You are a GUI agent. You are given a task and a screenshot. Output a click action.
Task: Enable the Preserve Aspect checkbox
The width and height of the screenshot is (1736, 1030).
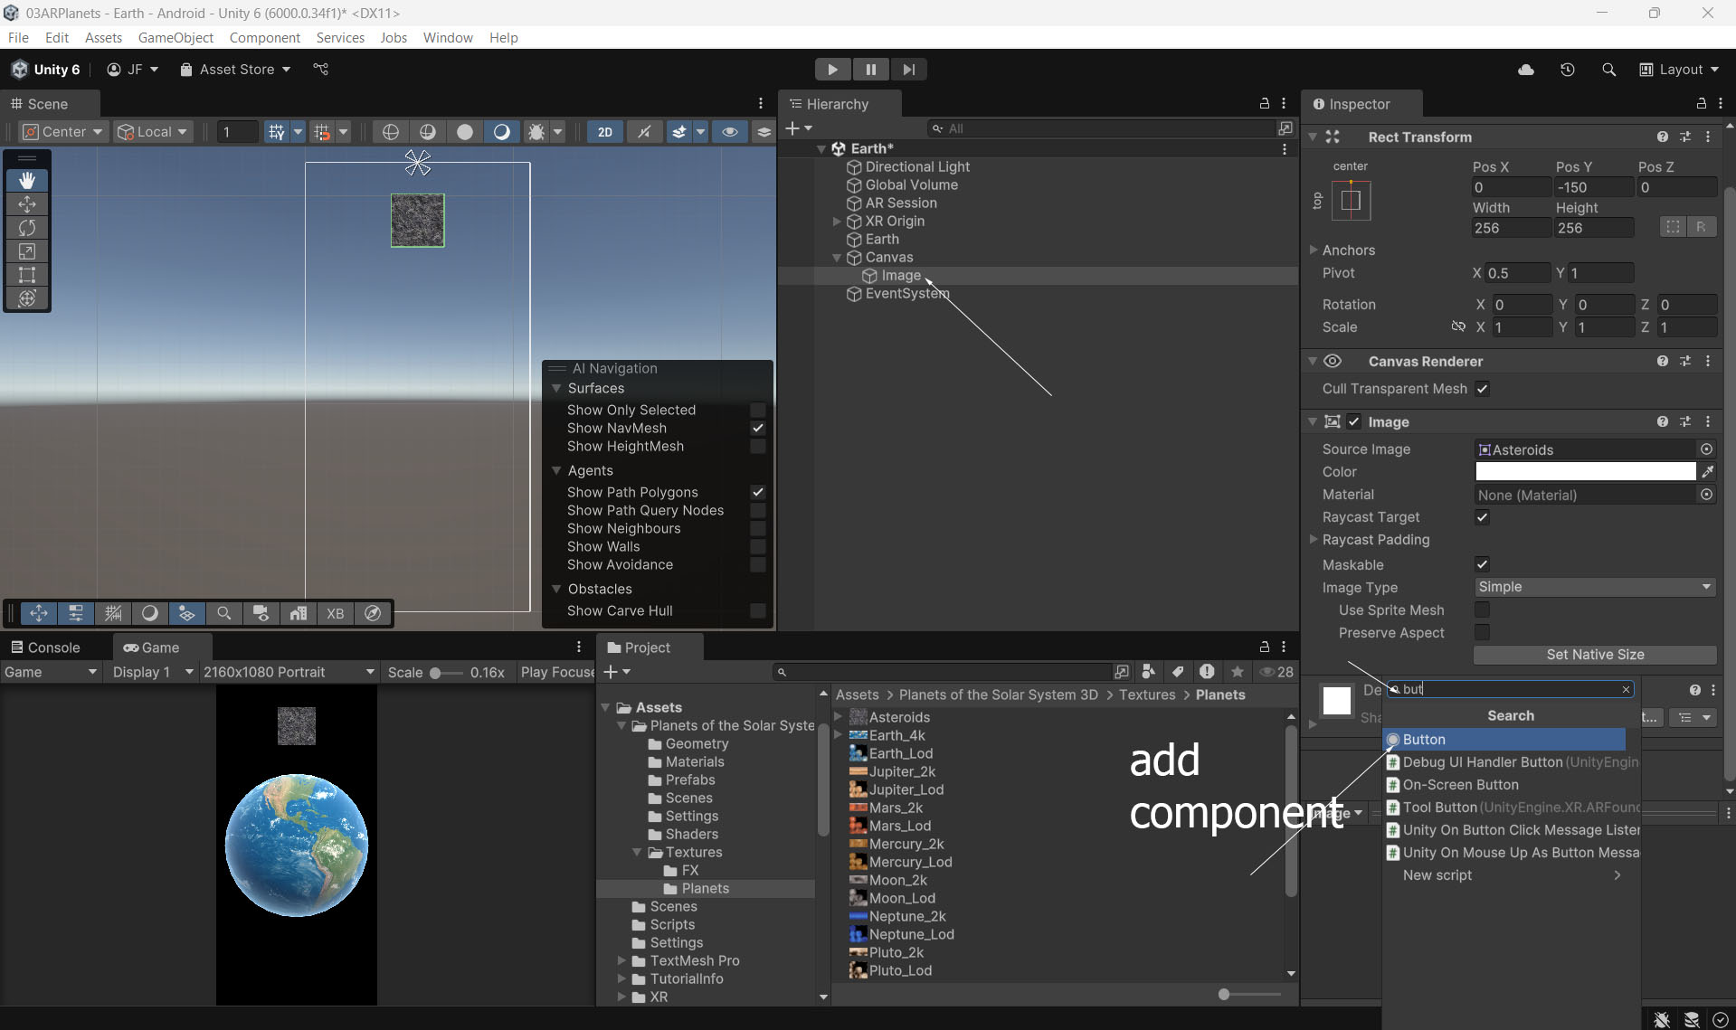pos(1482,633)
